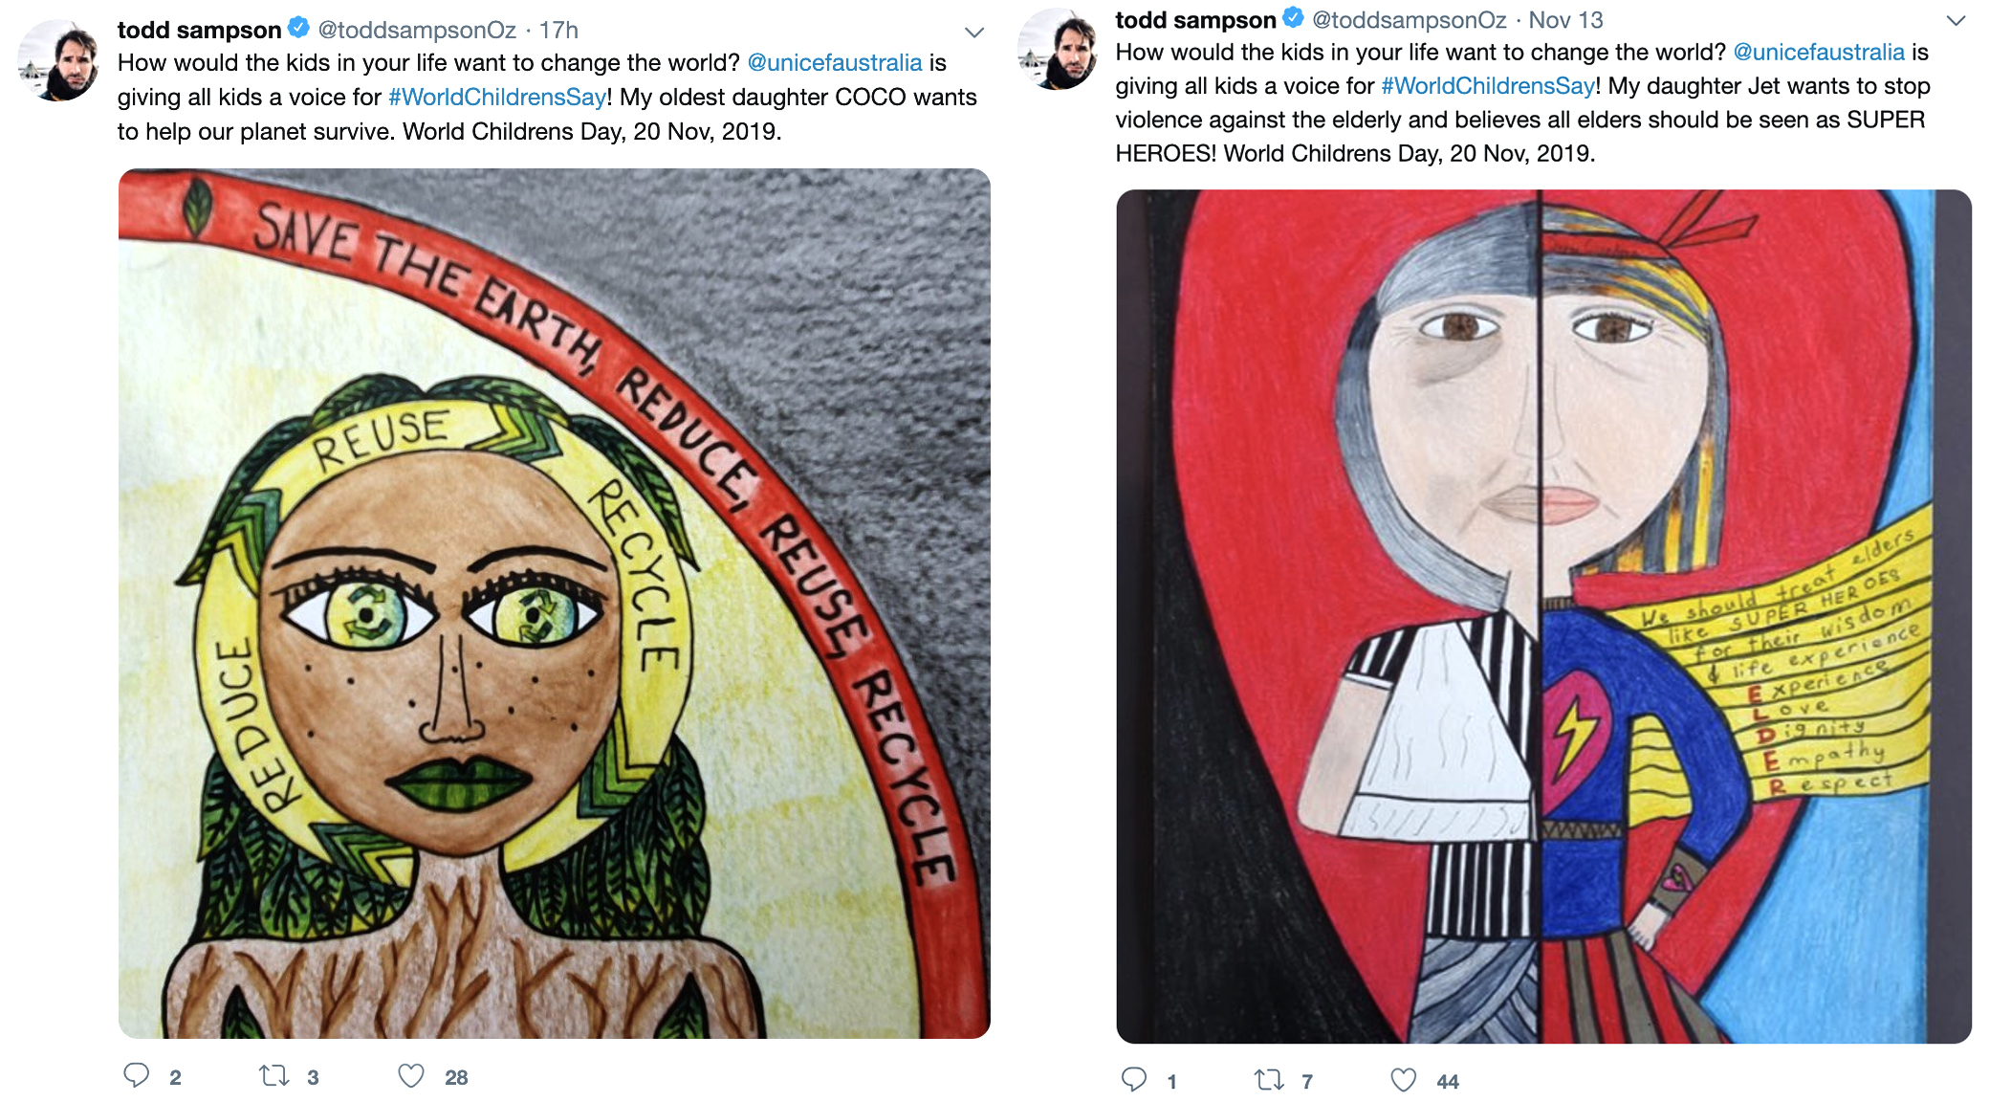2011x1102 pixels.
Task: Open #WorldChildrensSay hashtag in 17h tweet
Action: [x=497, y=98]
